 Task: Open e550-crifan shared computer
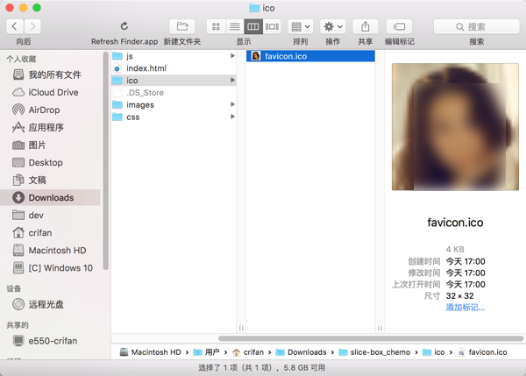50,341
